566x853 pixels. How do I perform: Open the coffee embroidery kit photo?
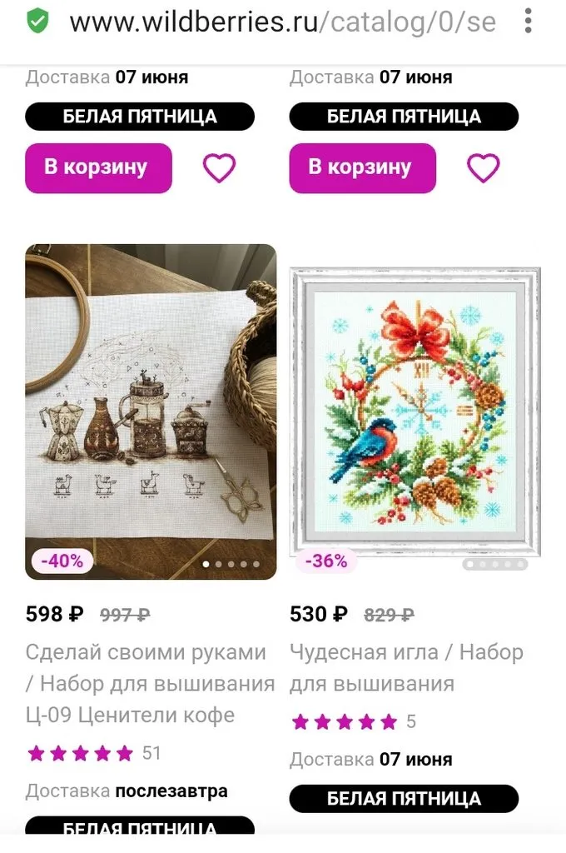click(x=151, y=412)
